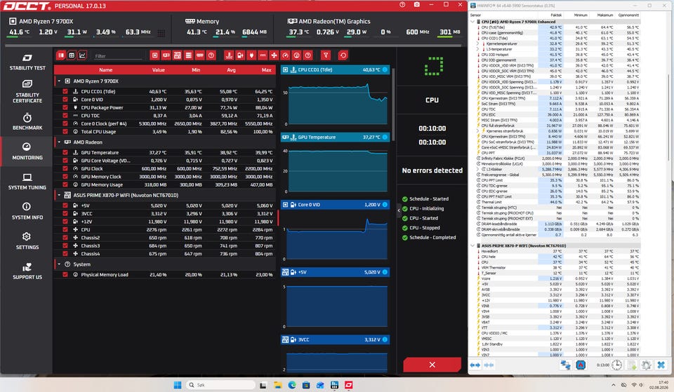The height and width of the screenshot is (392, 674).
Task: Sort table by Max column header
Action: [267, 69]
